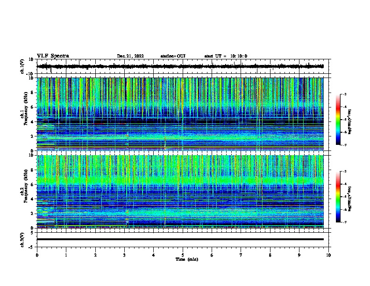Click the log(PSD) label beside ch.2 color bar
This screenshot has height=286, width=370.
coord(350,199)
